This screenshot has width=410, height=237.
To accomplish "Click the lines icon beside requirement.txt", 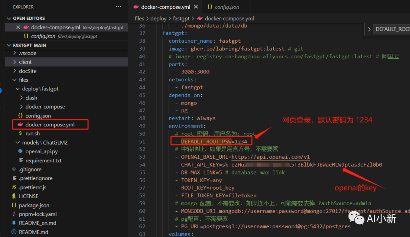I will click(21, 161).
